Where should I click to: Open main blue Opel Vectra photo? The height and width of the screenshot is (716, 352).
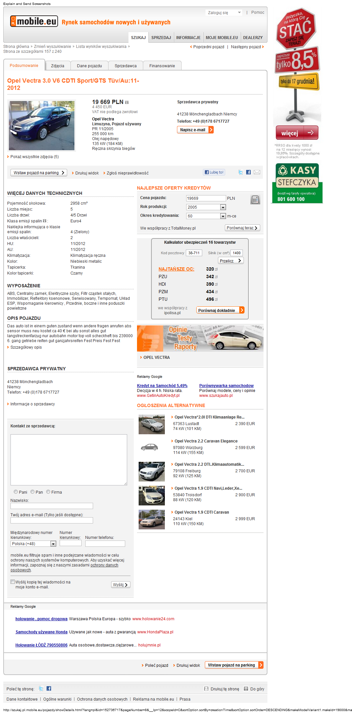point(42,126)
